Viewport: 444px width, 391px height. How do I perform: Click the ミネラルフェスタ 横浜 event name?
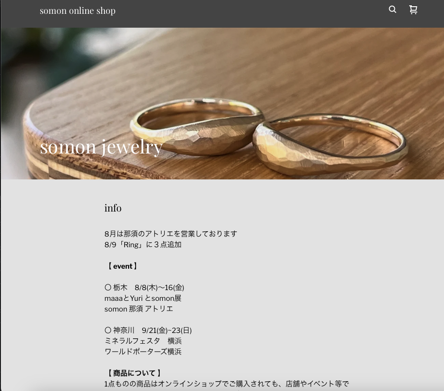143,341
